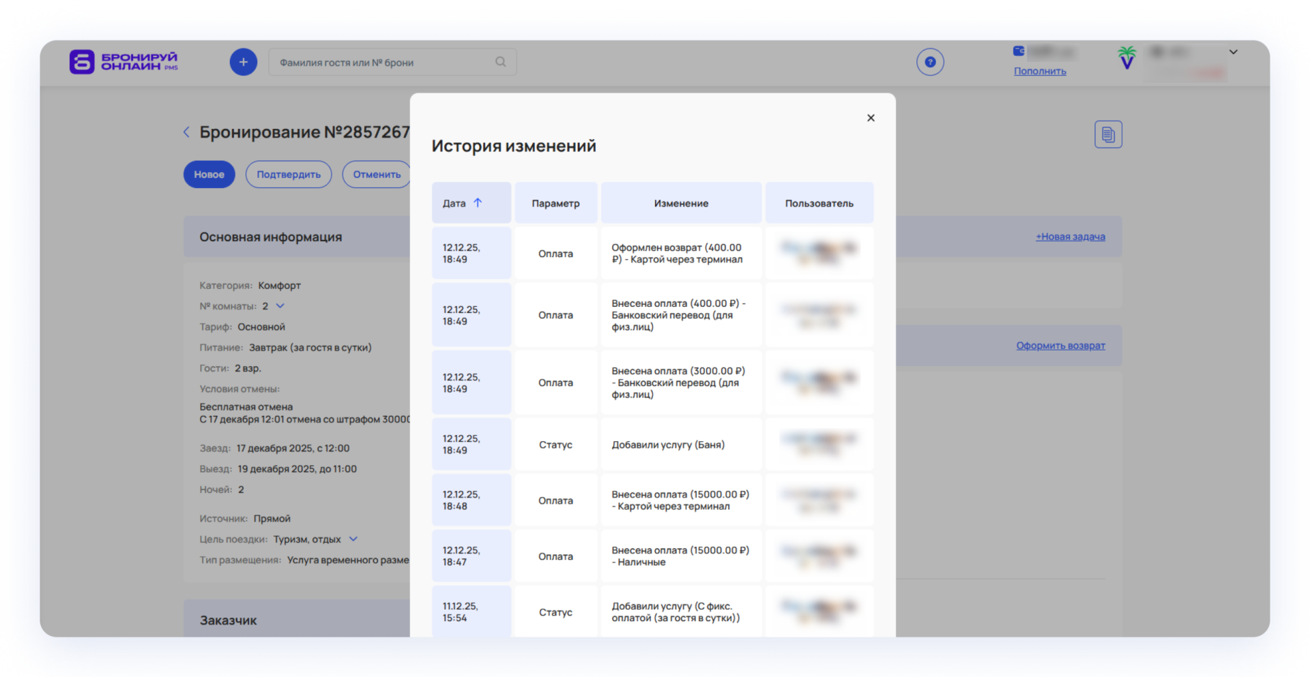Click the blue plus add booking button
Image resolution: width=1310 pixels, height=677 pixels.
(x=243, y=62)
